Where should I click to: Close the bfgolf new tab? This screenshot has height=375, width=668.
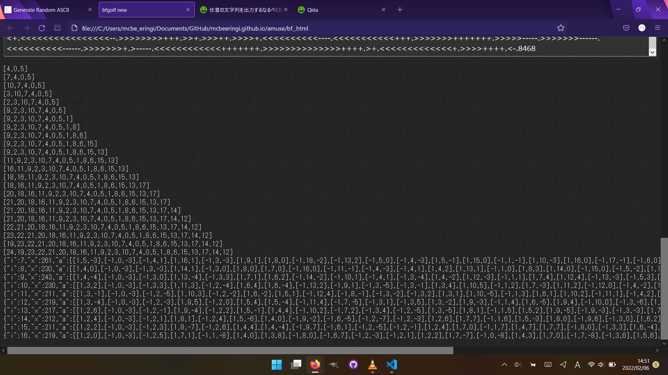pyautogui.click(x=188, y=10)
